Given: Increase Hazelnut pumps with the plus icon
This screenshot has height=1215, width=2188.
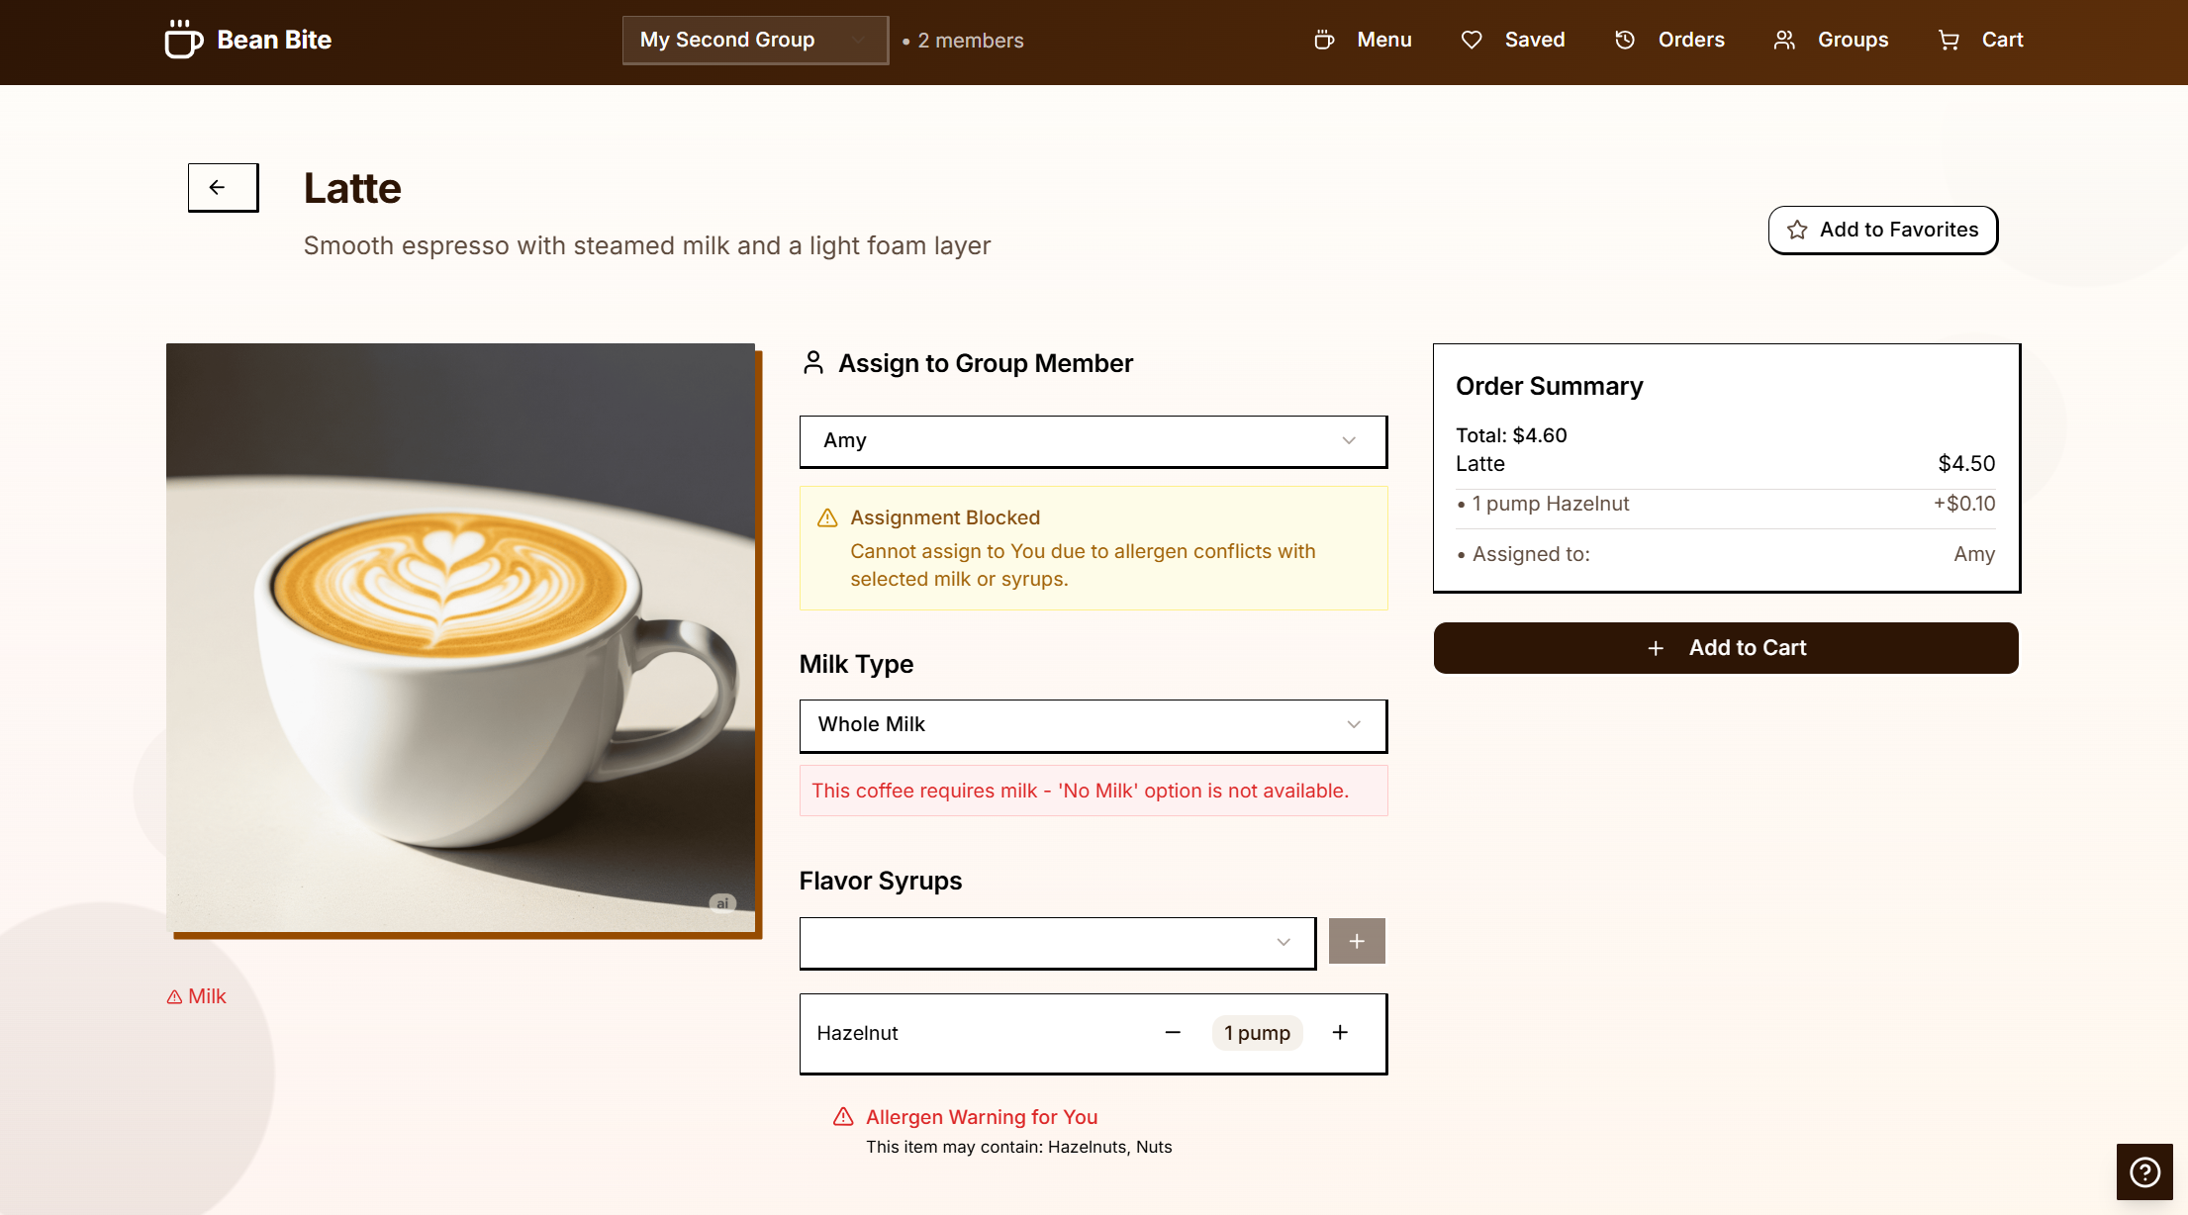Looking at the screenshot, I should click(x=1340, y=1033).
